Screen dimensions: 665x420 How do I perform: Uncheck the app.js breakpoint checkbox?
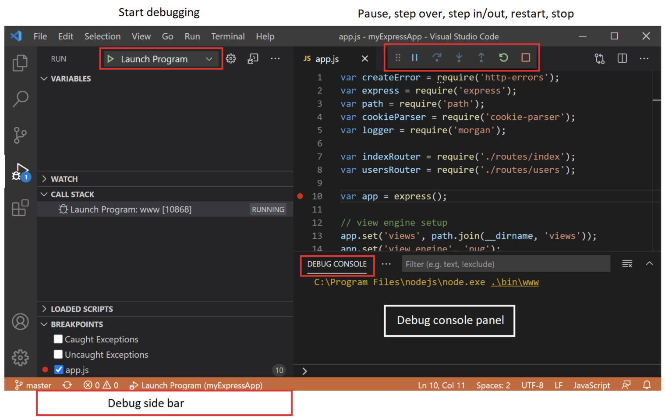coord(59,370)
